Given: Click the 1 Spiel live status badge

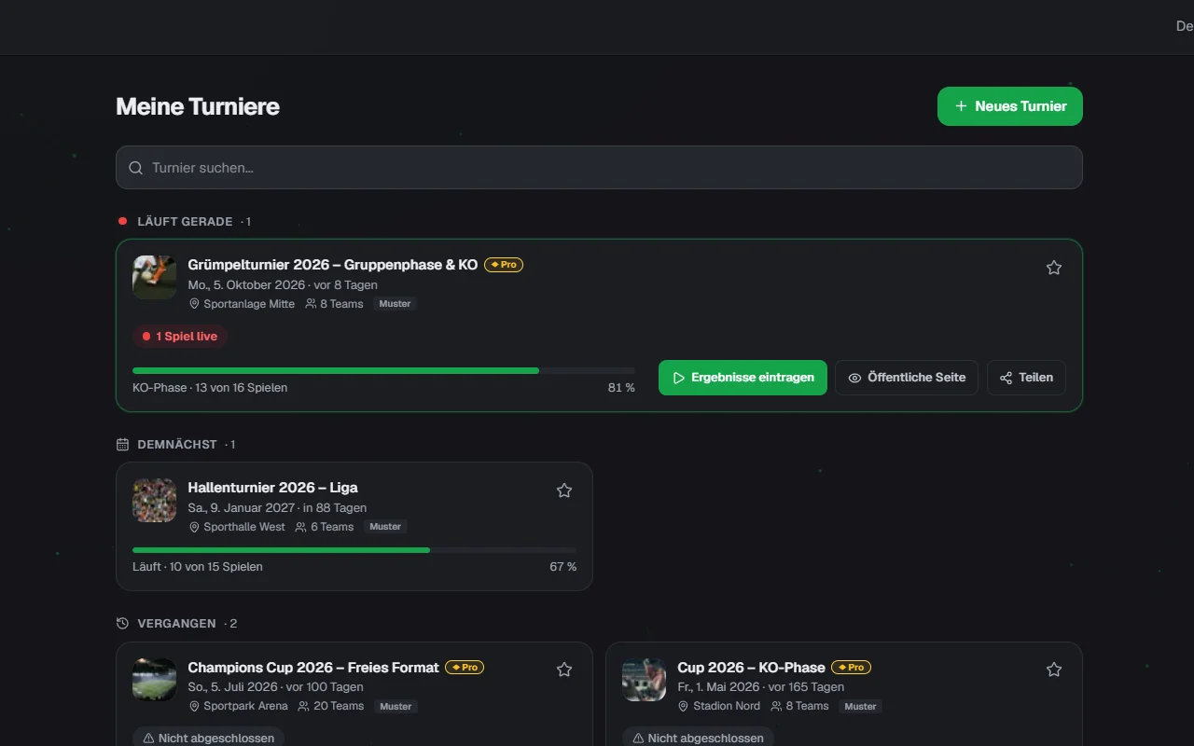Looking at the screenshot, I should (180, 337).
